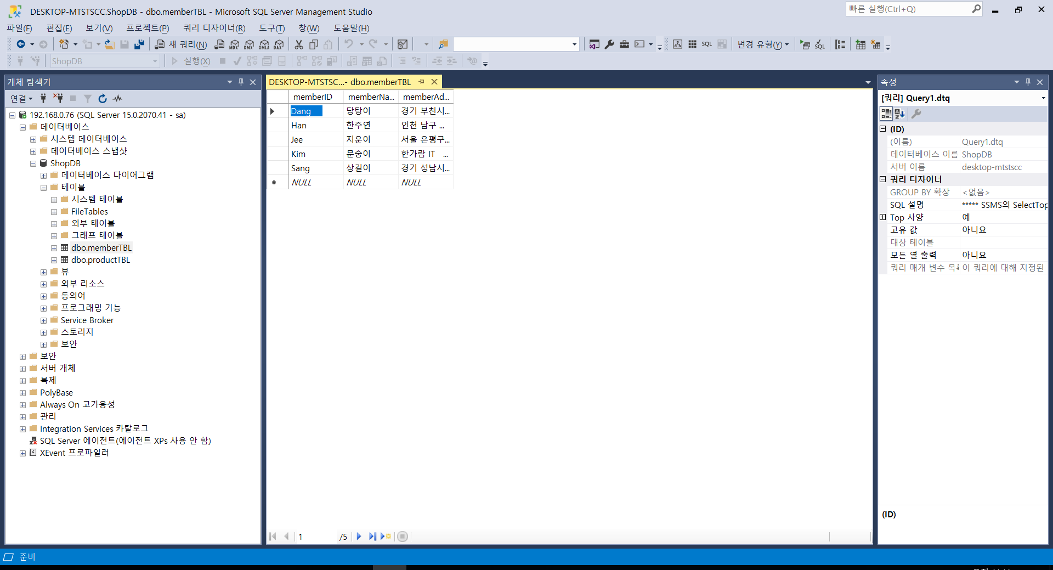This screenshot has width=1053, height=570.
Task: Open the 도움말(H) menu
Action: 352,28
